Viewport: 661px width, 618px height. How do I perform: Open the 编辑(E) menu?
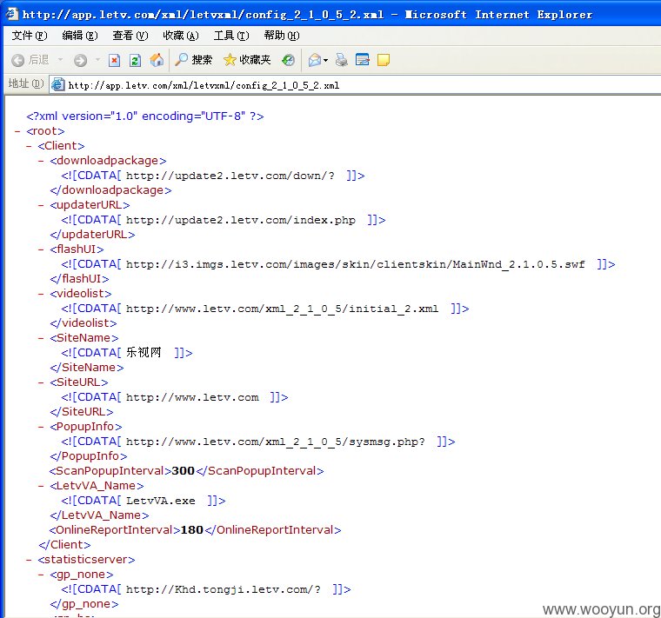click(x=80, y=36)
